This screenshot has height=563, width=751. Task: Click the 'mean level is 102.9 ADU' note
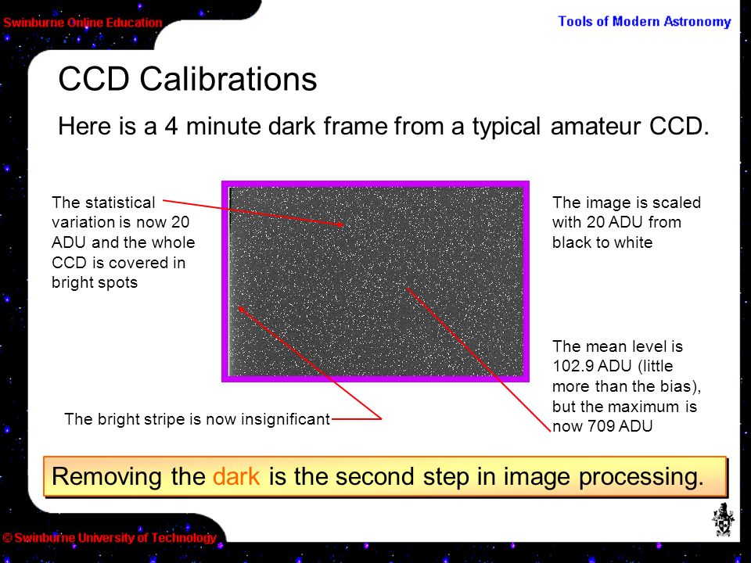coord(626,385)
